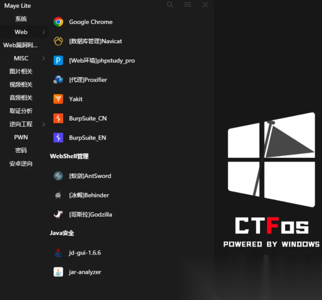This screenshot has height=300, width=322.
Task: Open the 安卓逆向 category
Action: click(21, 164)
